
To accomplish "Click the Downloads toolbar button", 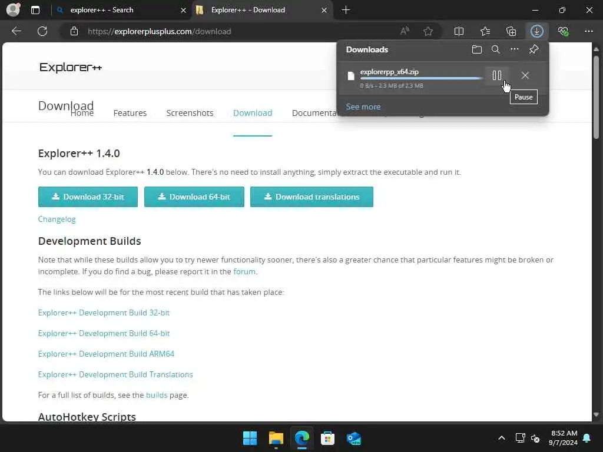I will 537,31.
